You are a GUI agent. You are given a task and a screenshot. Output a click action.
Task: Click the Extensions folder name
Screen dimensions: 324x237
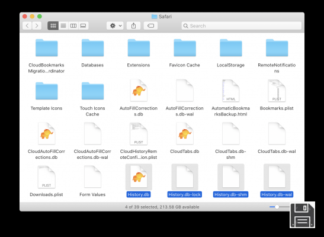click(x=139, y=65)
